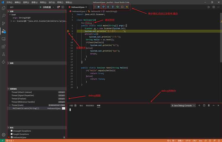Open the Selection menu
222x142 pixels.
click(x=26, y=2)
